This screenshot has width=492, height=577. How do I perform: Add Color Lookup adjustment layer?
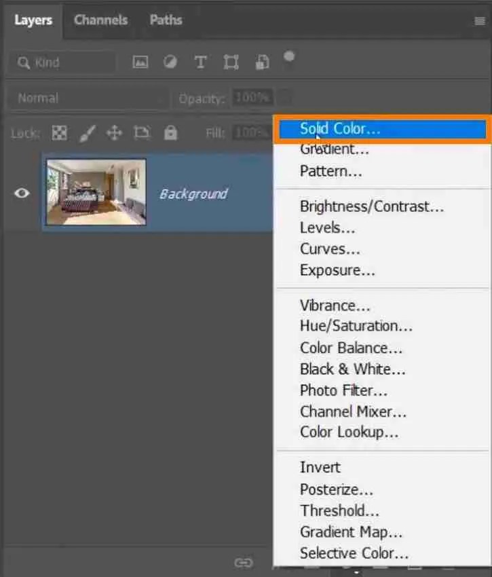pyautogui.click(x=382, y=432)
